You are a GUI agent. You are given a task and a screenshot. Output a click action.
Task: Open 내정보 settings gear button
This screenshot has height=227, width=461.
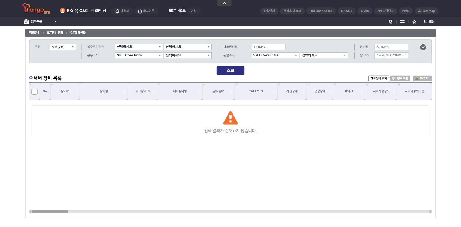click(x=122, y=11)
